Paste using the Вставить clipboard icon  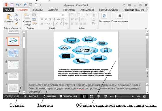(x=9, y=17)
